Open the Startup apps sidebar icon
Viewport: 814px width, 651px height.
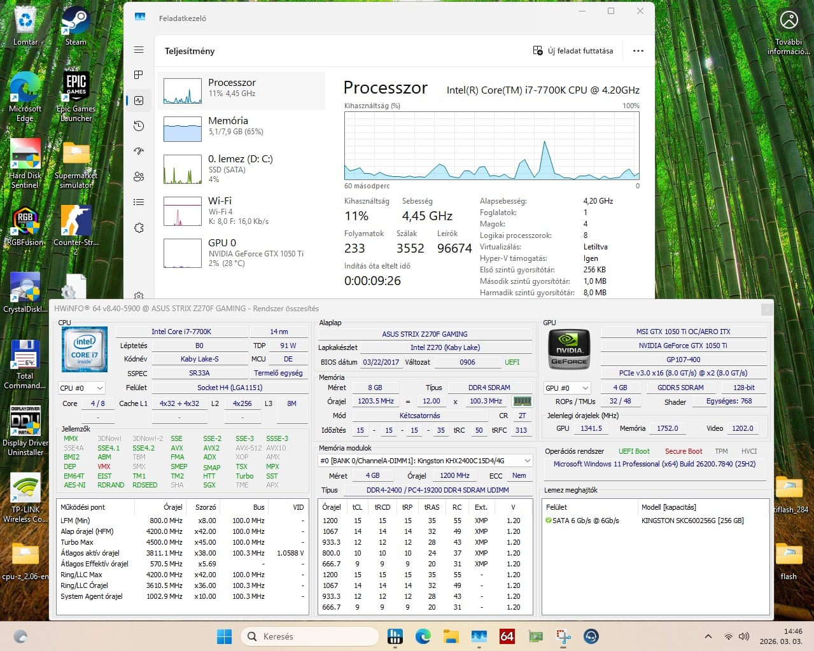coord(139,151)
